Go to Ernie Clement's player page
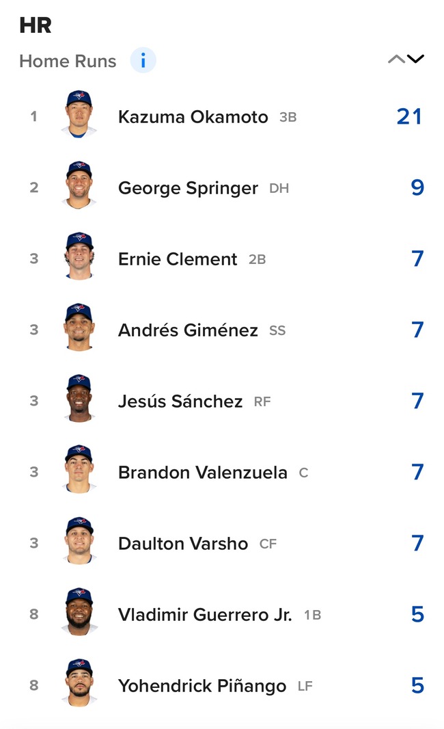Viewport: 444px width, 729px height. pyautogui.click(x=178, y=259)
